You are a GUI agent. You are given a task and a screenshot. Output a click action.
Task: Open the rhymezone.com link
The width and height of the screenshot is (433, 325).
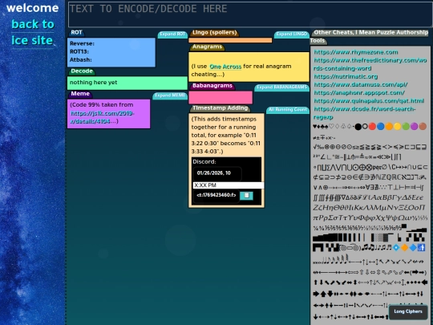(356, 52)
